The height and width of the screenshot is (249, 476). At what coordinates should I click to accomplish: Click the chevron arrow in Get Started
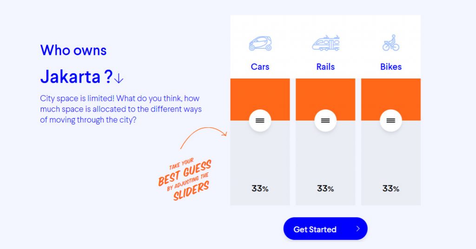pyautogui.click(x=358, y=229)
